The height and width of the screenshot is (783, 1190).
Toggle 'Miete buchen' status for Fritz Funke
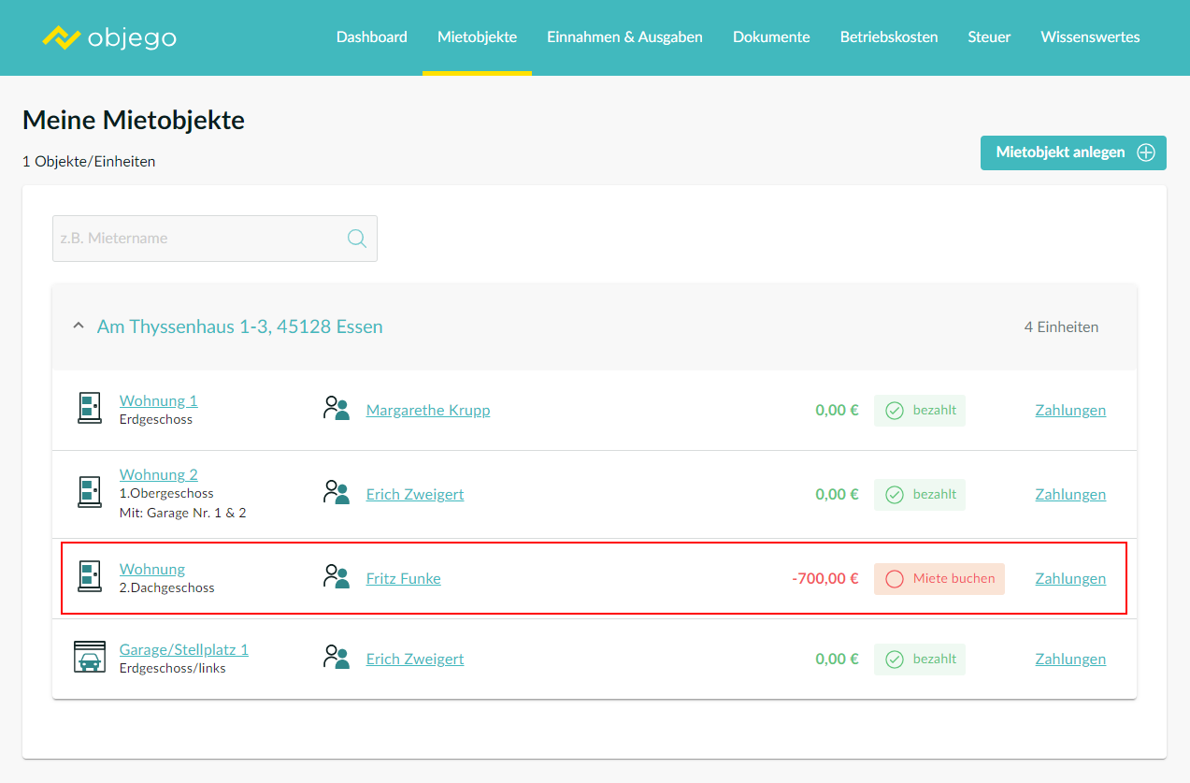pyautogui.click(x=939, y=579)
